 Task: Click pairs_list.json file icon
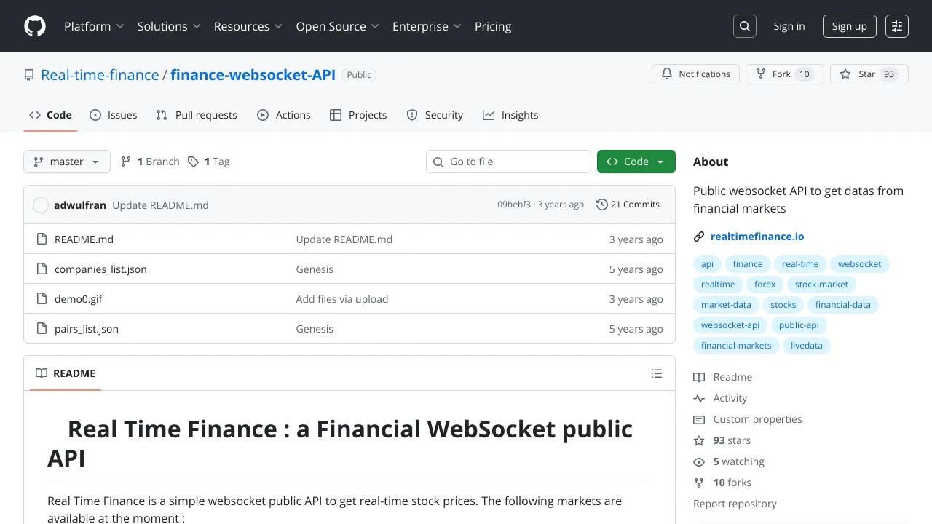pyautogui.click(x=42, y=329)
